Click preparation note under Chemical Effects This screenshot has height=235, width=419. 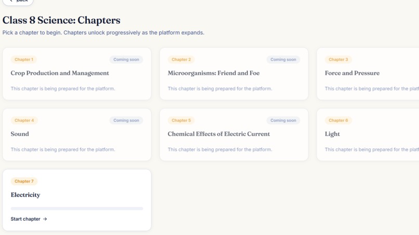220,149
